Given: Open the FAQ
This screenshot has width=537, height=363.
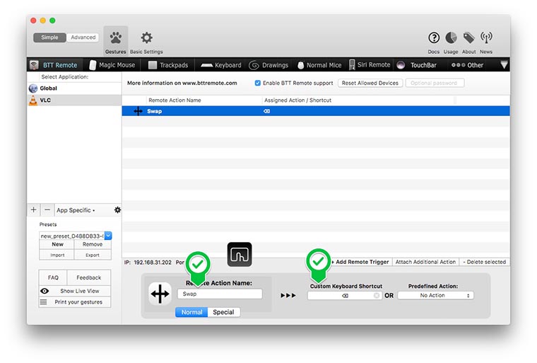Looking at the screenshot, I should [x=53, y=277].
